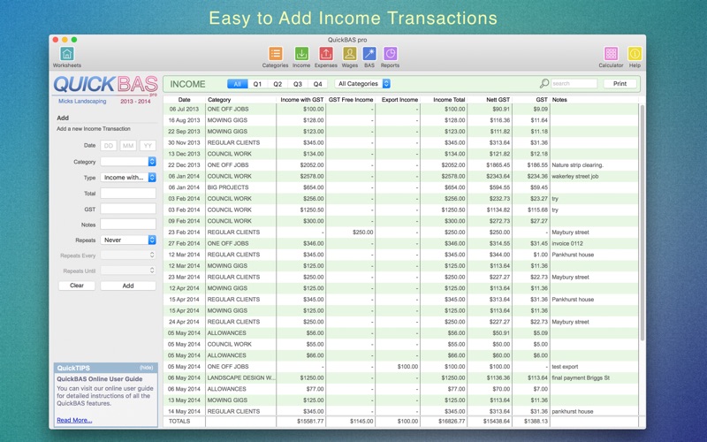This screenshot has height=442, width=707.
Task: Sort by GST Free Income column header
Action: click(x=351, y=100)
